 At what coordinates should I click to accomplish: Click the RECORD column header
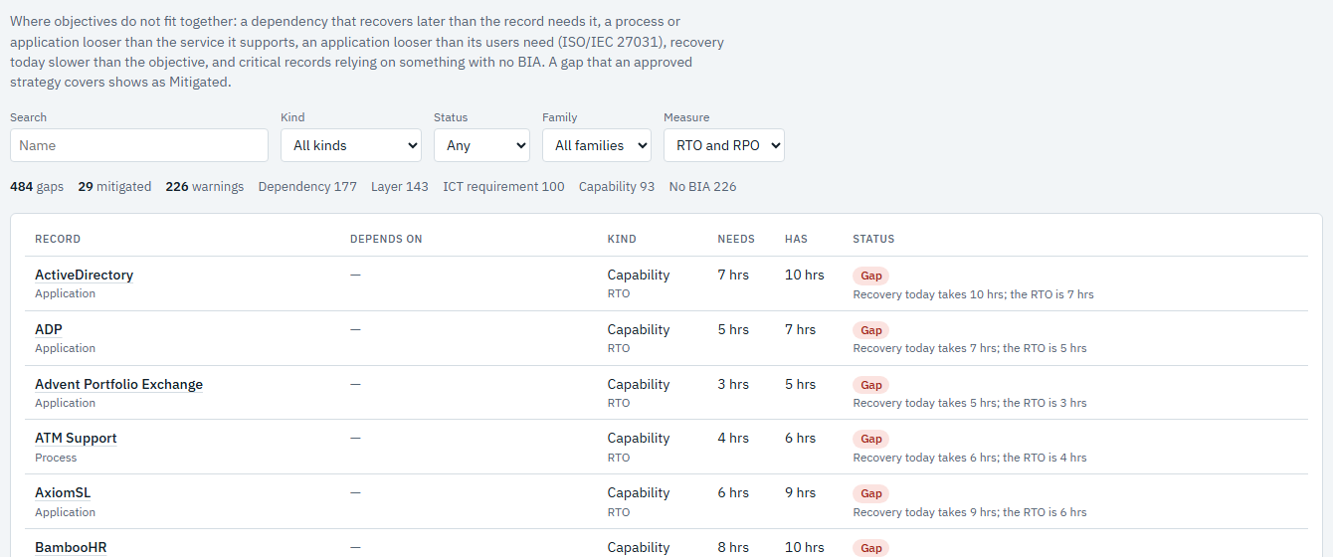[x=58, y=239]
